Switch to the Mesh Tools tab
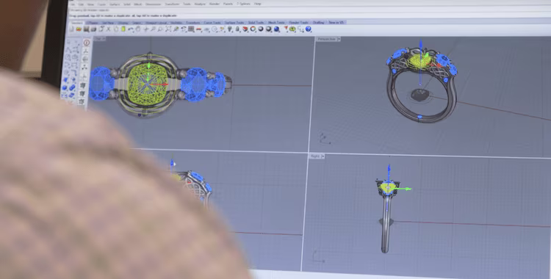 tap(276, 23)
